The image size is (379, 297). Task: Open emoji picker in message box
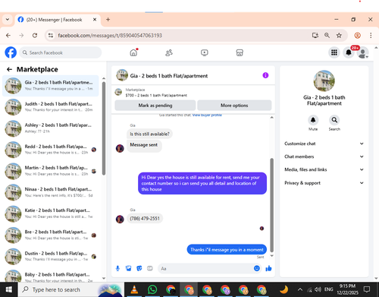pos(257,268)
